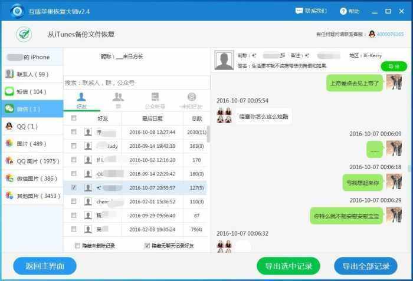Select the 微信图片 (386) category
The height and width of the screenshot is (281, 413).
click(32, 178)
